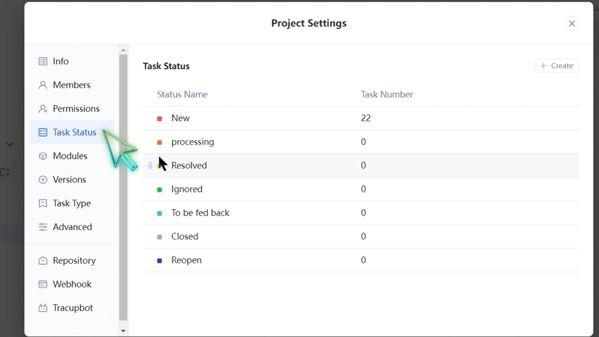The width and height of the screenshot is (599, 337).
Task: Open the Members settings section
Action: (x=72, y=85)
